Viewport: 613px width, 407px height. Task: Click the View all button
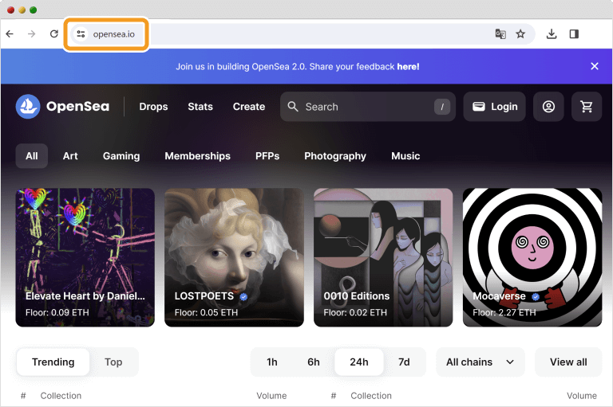coord(568,362)
